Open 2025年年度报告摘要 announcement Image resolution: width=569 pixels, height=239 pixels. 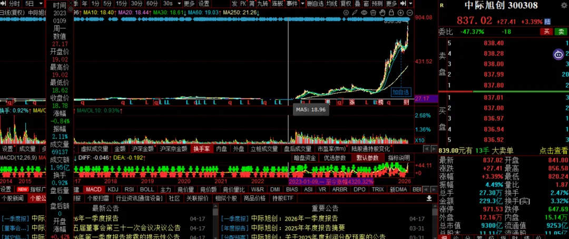point(298,228)
